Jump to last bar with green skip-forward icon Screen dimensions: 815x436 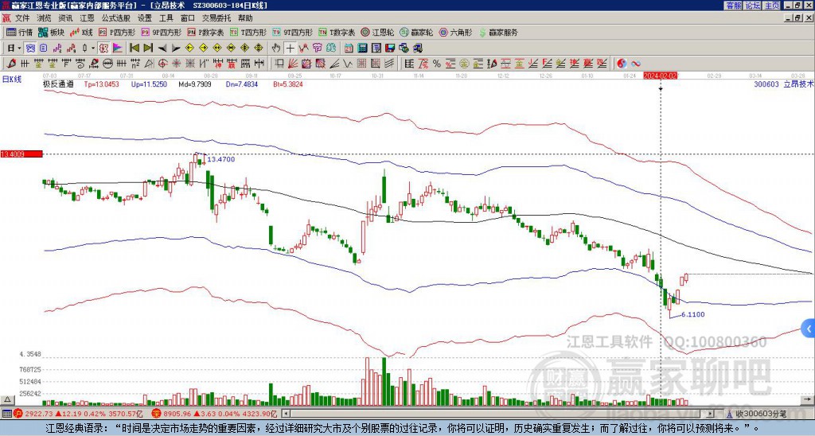[x=148, y=49]
